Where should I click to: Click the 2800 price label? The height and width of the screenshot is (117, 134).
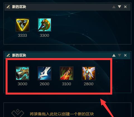[x=88, y=84]
